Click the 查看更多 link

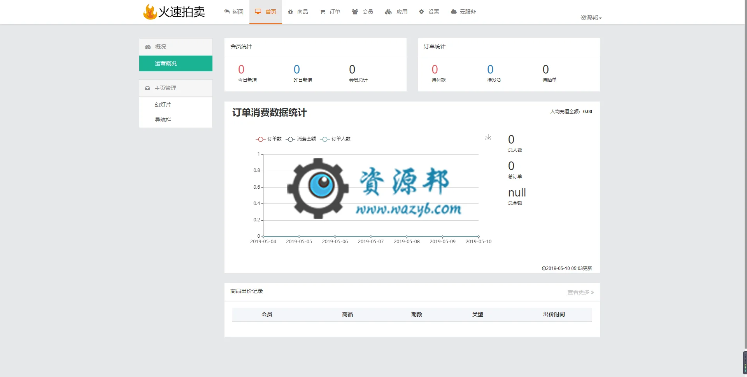[x=580, y=292]
